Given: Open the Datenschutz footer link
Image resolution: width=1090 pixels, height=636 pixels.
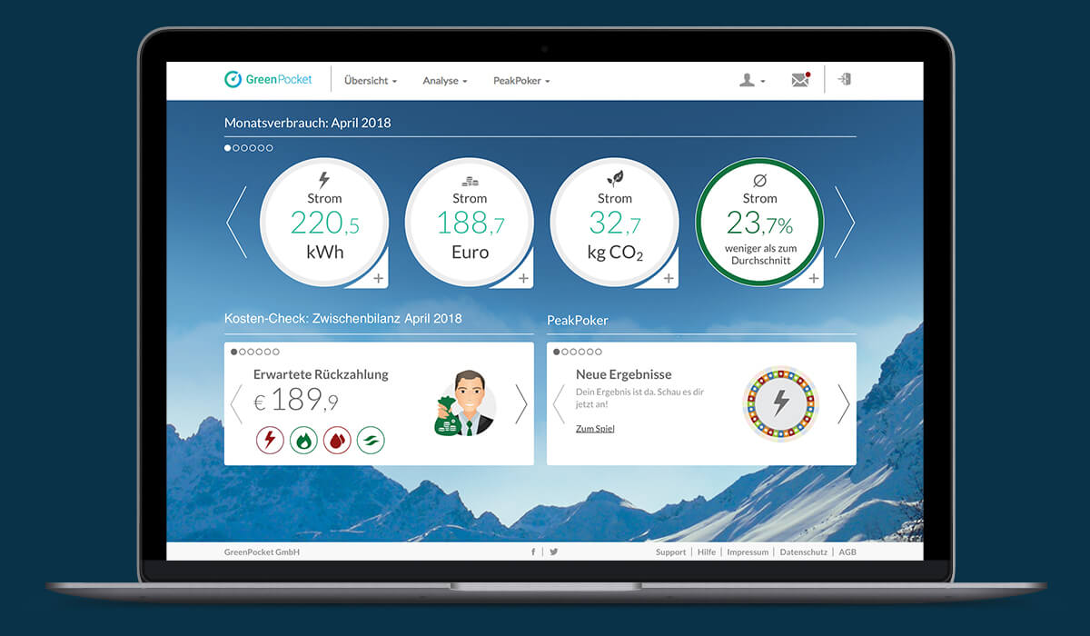Looking at the screenshot, I should [803, 552].
